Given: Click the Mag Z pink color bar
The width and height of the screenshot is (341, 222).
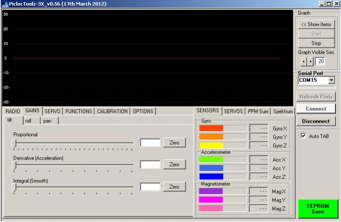Looking at the screenshot, I should coord(211,208).
